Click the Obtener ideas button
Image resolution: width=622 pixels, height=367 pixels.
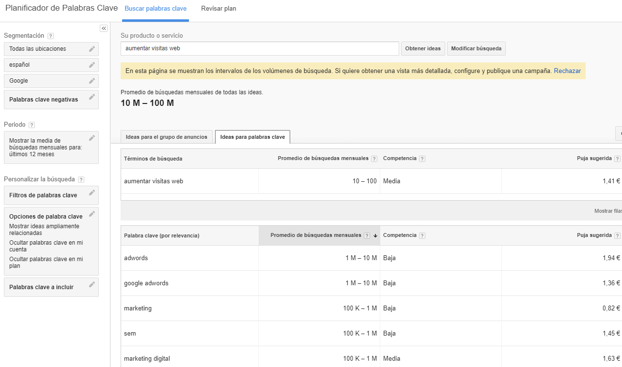pos(423,48)
